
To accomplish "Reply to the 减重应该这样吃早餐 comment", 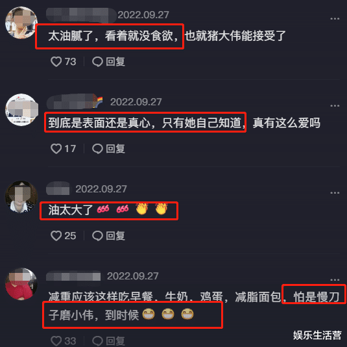I will 108,341.
